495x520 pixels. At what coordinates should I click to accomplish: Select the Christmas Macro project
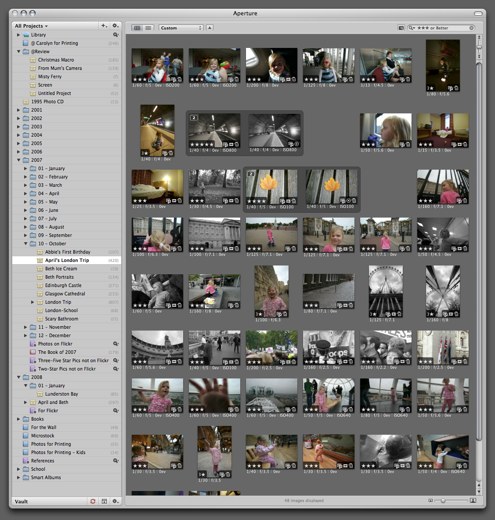pyautogui.click(x=67, y=60)
